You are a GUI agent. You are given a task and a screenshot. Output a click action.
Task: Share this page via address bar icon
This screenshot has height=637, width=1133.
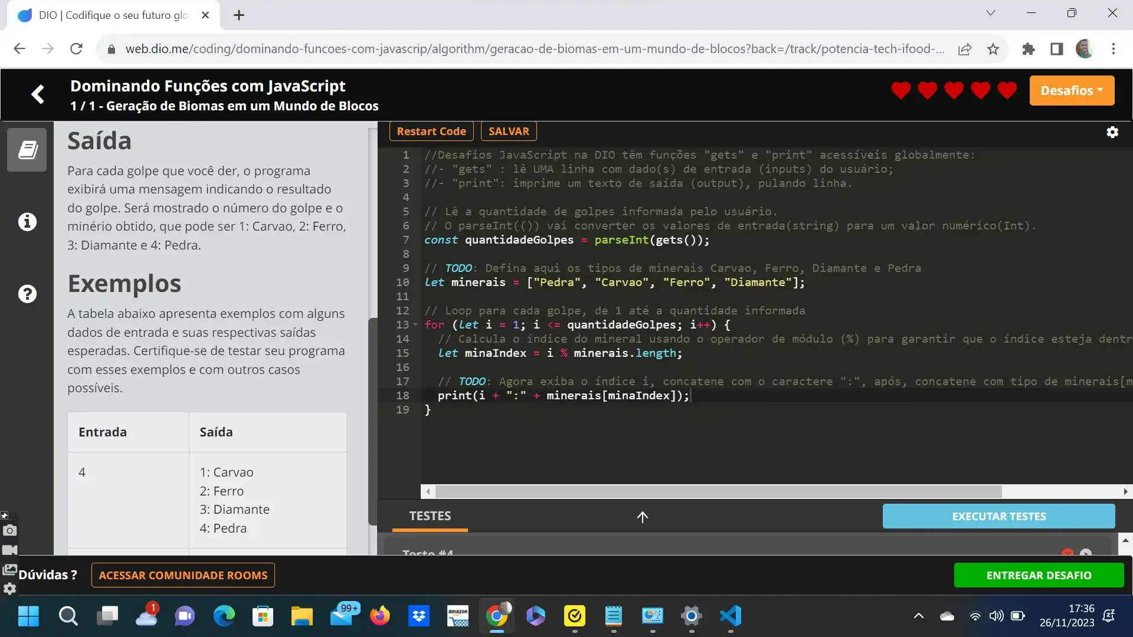(x=965, y=49)
